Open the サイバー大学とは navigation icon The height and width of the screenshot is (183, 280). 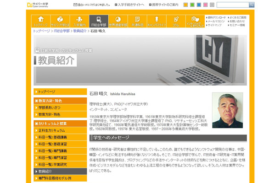click(x=60, y=21)
